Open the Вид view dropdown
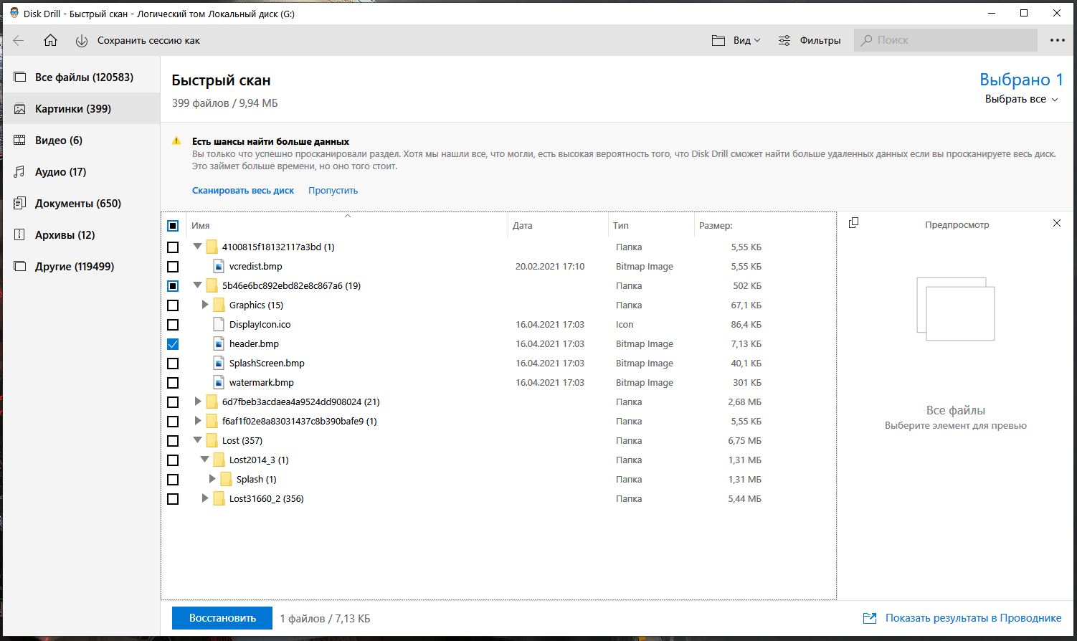The image size is (1077, 641). click(736, 40)
